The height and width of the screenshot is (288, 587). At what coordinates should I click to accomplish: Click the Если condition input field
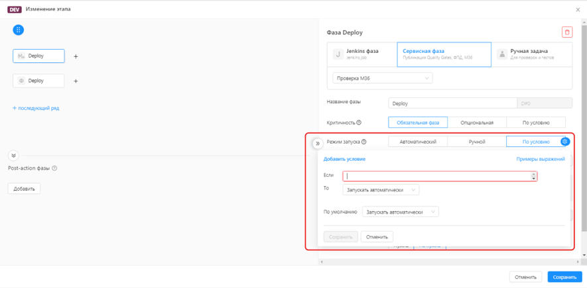click(x=436, y=176)
